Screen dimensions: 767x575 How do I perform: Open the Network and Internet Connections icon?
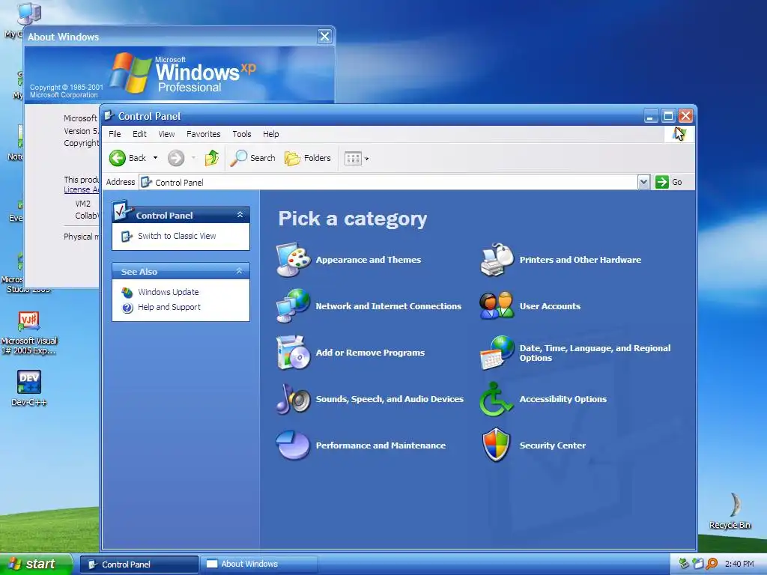pyautogui.click(x=293, y=306)
